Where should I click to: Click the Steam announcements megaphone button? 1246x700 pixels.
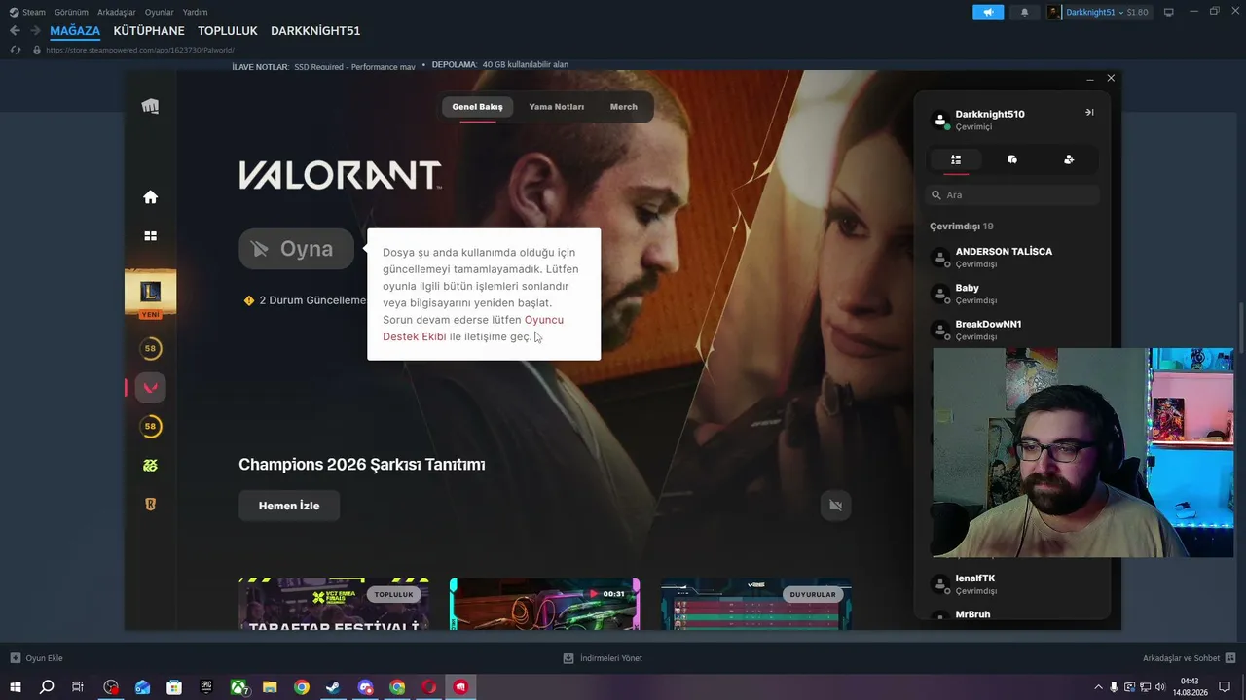[988, 12]
